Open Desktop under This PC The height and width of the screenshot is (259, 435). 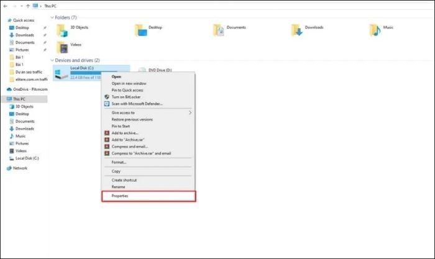tap(22, 114)
